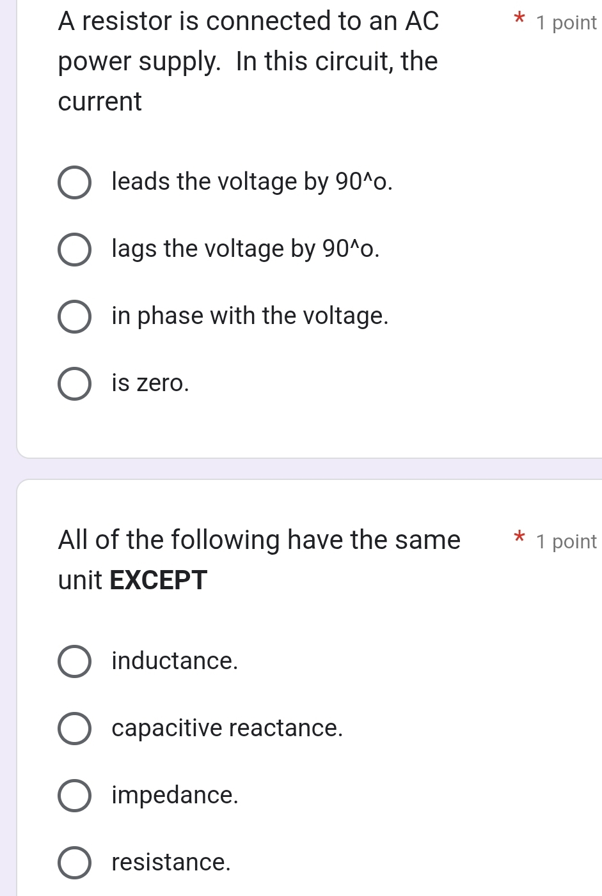Click the 'impedance.' option label text
Screen dimensions: 602x896
click(x=175, y=795)
